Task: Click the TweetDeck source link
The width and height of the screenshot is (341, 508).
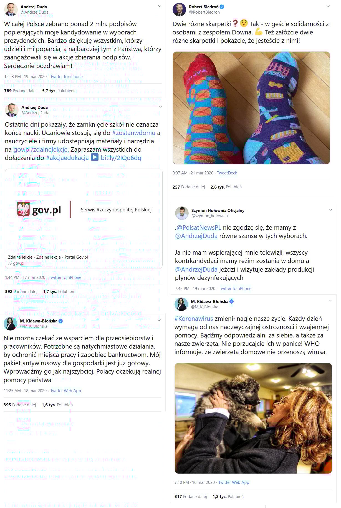Action: [227, 173]
